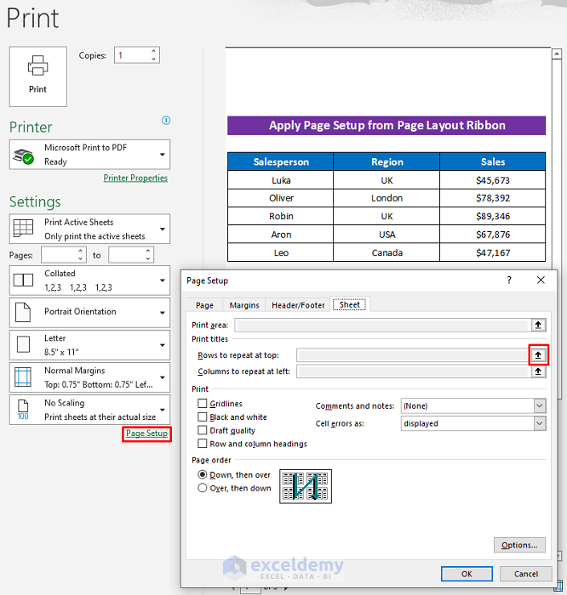The width and height of the screenshot is (567, 595).
Task: Increase the Copies count with up arrow
Action: tap(153, 51)
